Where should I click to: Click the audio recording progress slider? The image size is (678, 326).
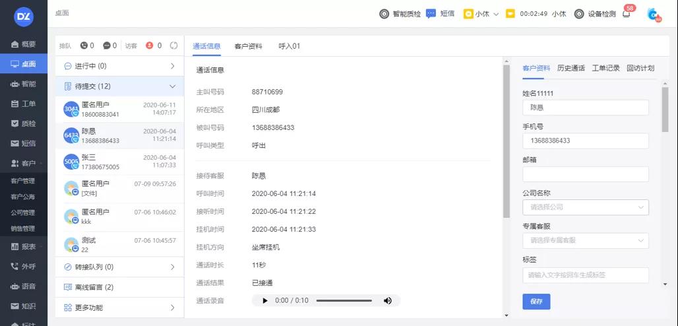tap(344, 301)
